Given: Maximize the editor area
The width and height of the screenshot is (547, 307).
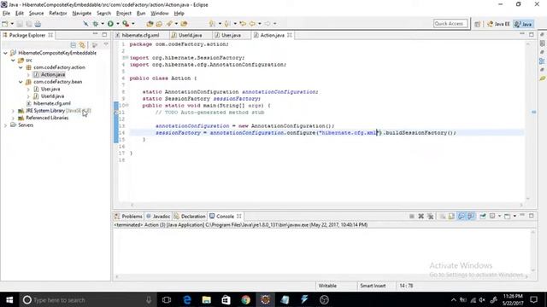Looking at the screenshot, I should coord(532,34).
